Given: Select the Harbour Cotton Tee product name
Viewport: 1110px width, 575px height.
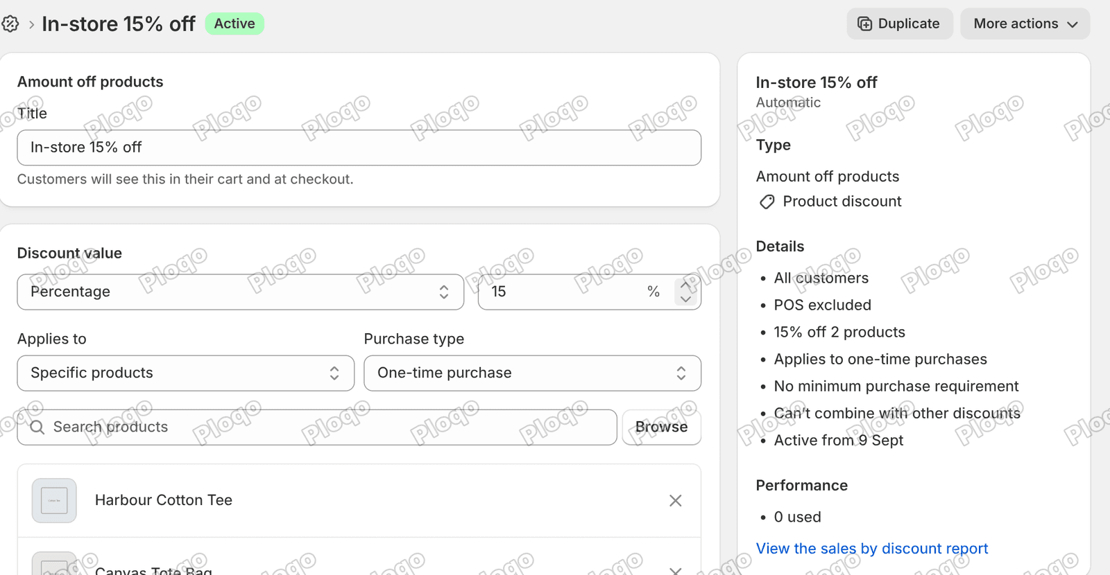Looking at the screenshot, I should point(164,500).
